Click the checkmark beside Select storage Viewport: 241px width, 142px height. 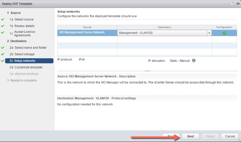(x=3, y=54)
